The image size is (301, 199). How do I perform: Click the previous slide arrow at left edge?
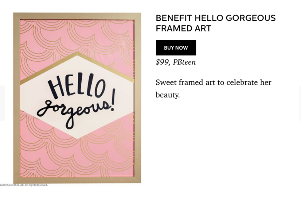point(2,103)
